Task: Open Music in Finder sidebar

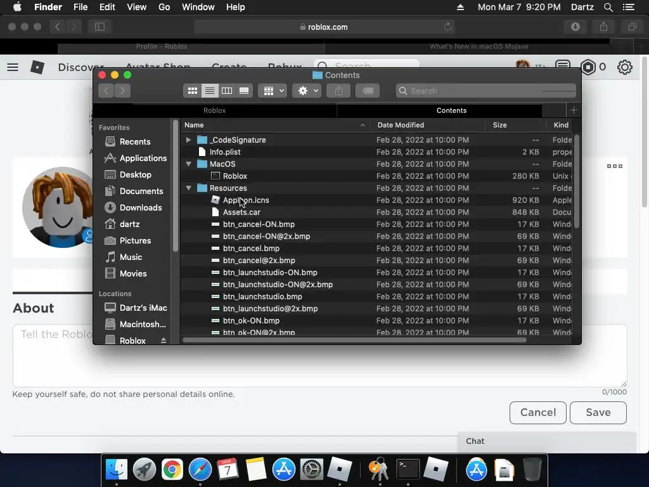Action: coord(131,257)
